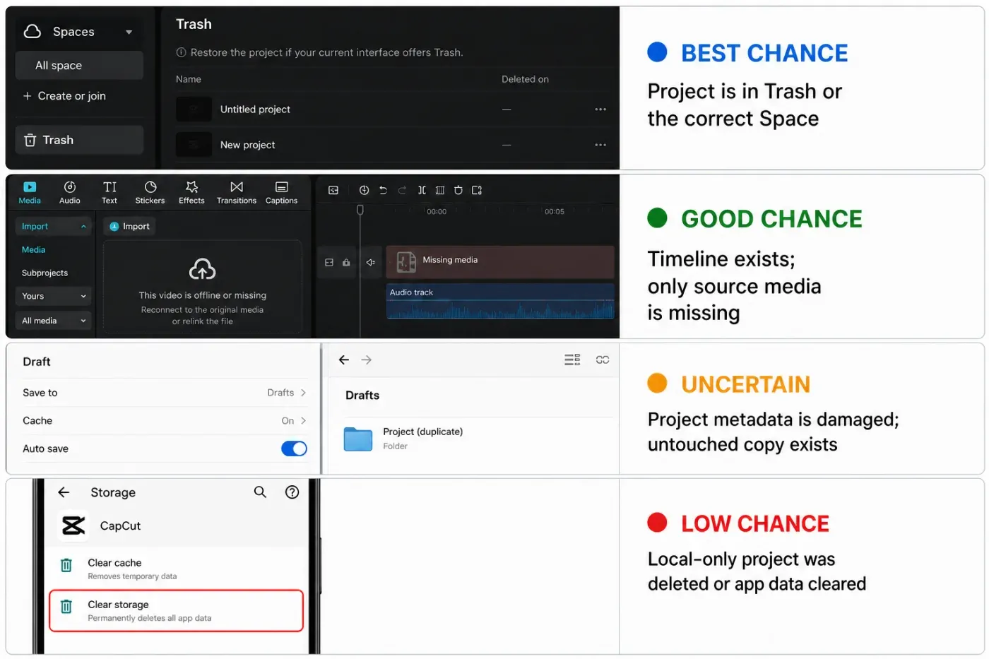Open Trash in the sidebar
The height and width of the screenshot is (659, 989).
tap(79, 140)
